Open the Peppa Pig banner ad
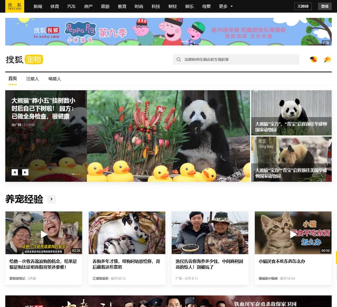 168,32
